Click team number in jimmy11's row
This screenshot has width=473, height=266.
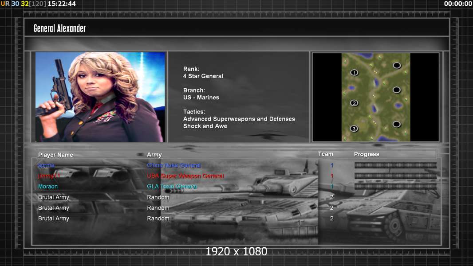click(331, 176)
